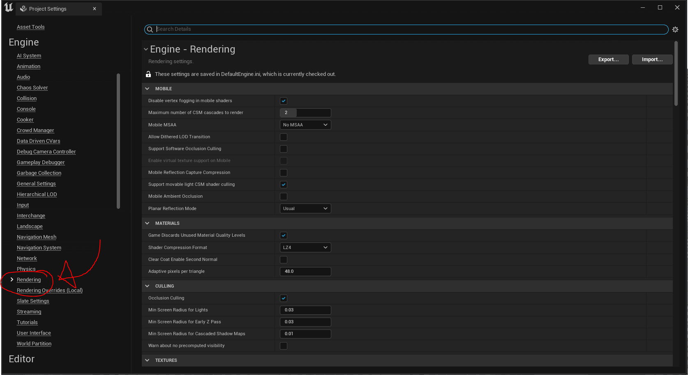The height and width of the screenshot is (375, 688).
Task: Go to General Settings
Action: click(36, 184)
